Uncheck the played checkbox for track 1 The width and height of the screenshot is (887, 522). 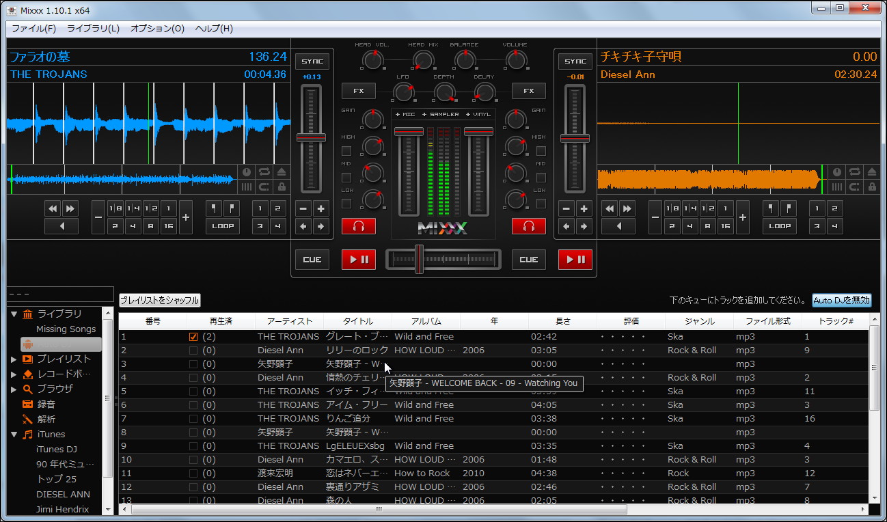[x=193, y=337]
